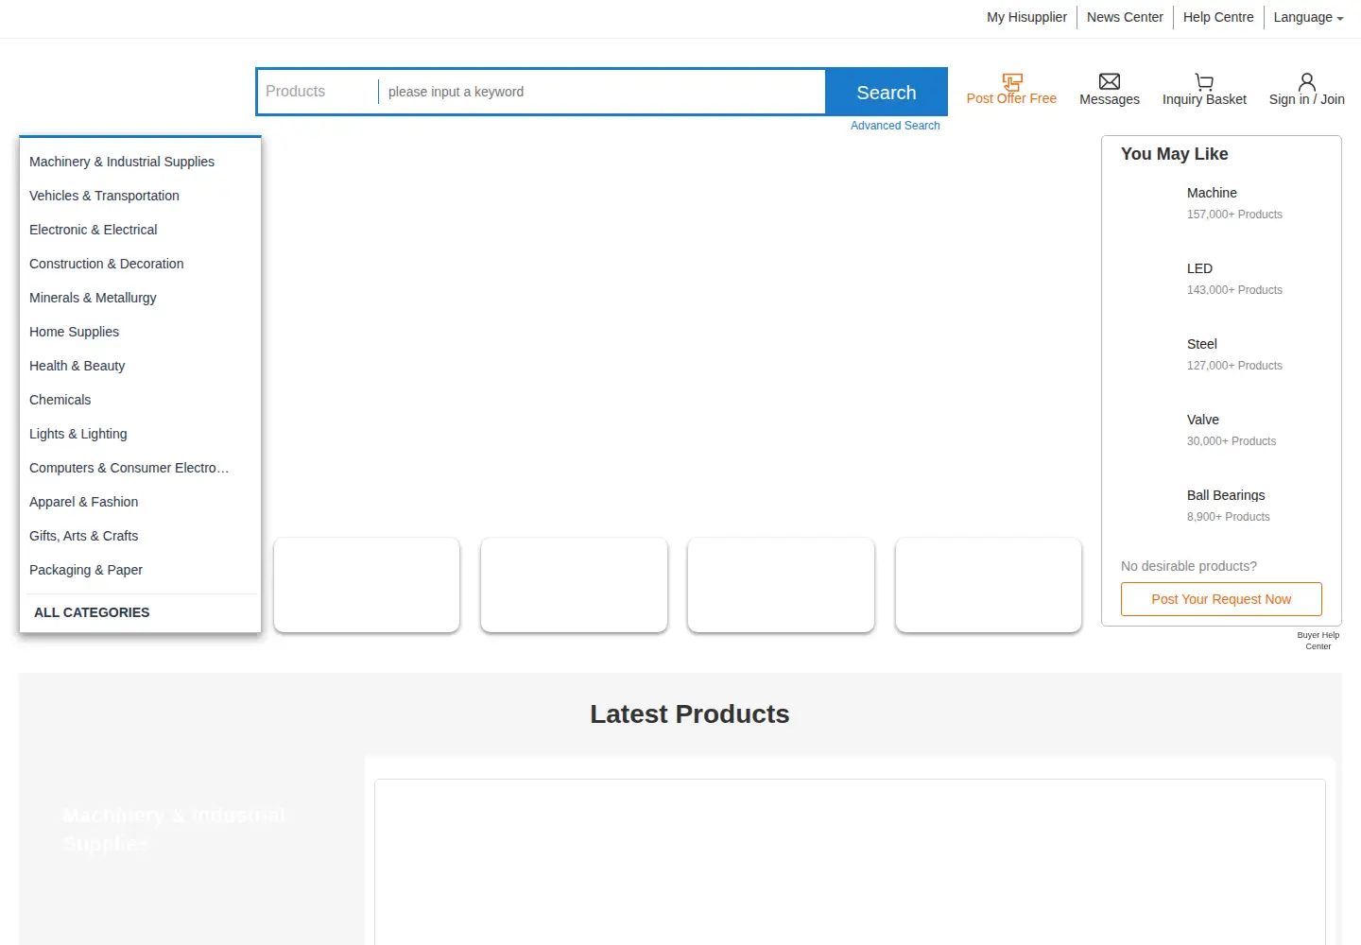Click the Sign in user icon
This screenshot has width=1361, height=945.
(1307, 82)
